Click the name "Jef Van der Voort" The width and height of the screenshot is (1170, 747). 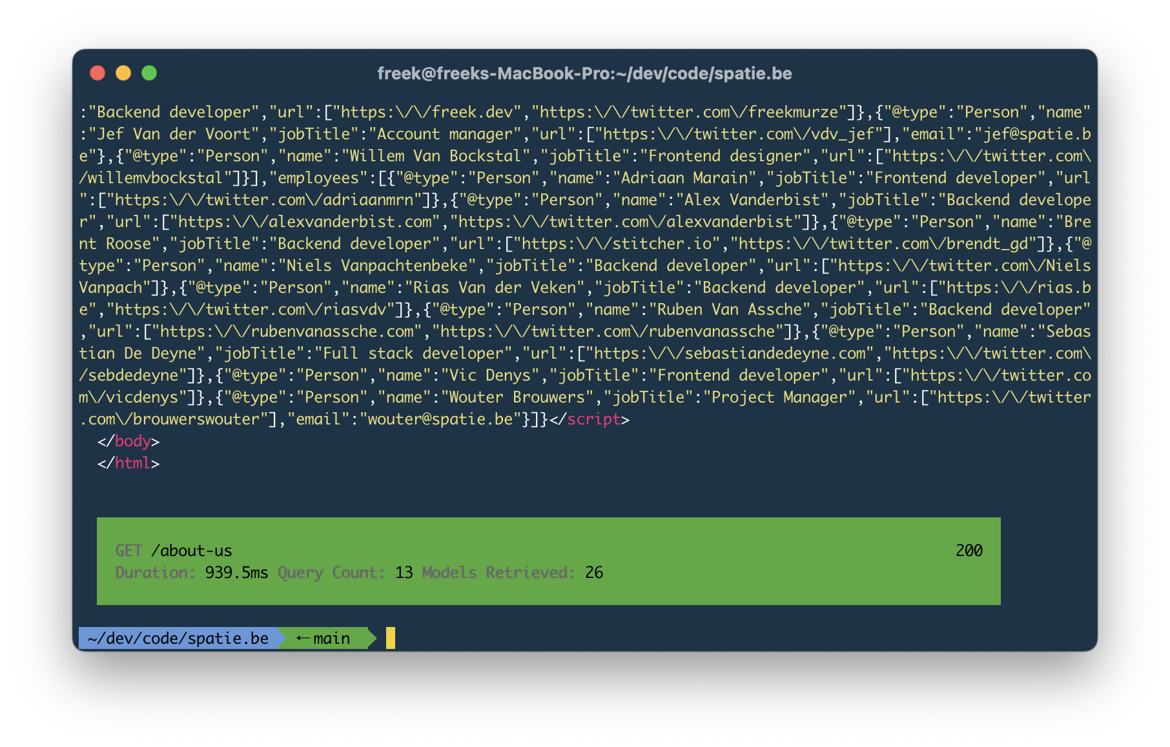coord(174,134)
